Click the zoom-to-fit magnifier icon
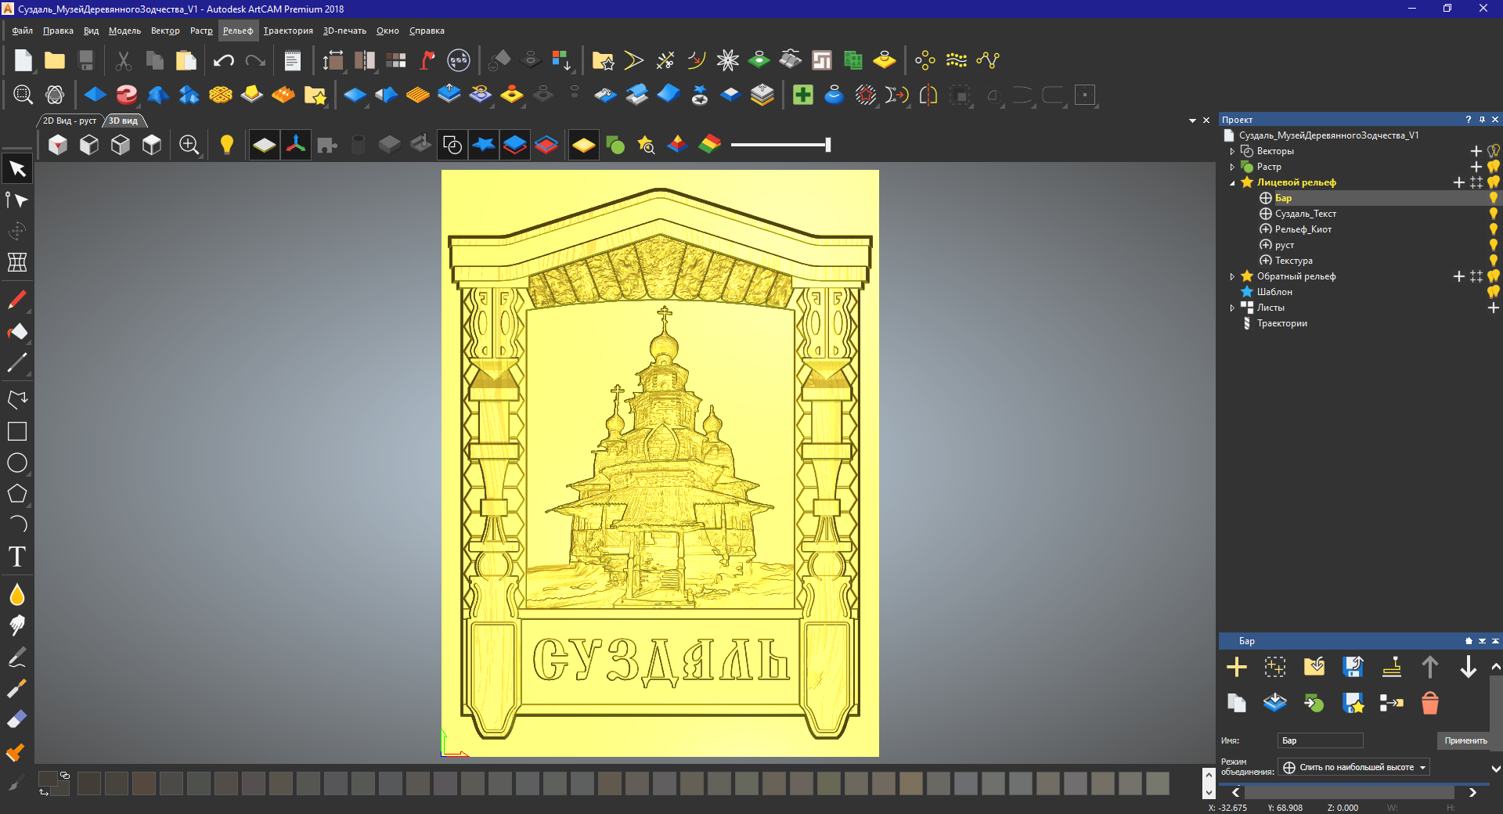 tap(23, 95)
